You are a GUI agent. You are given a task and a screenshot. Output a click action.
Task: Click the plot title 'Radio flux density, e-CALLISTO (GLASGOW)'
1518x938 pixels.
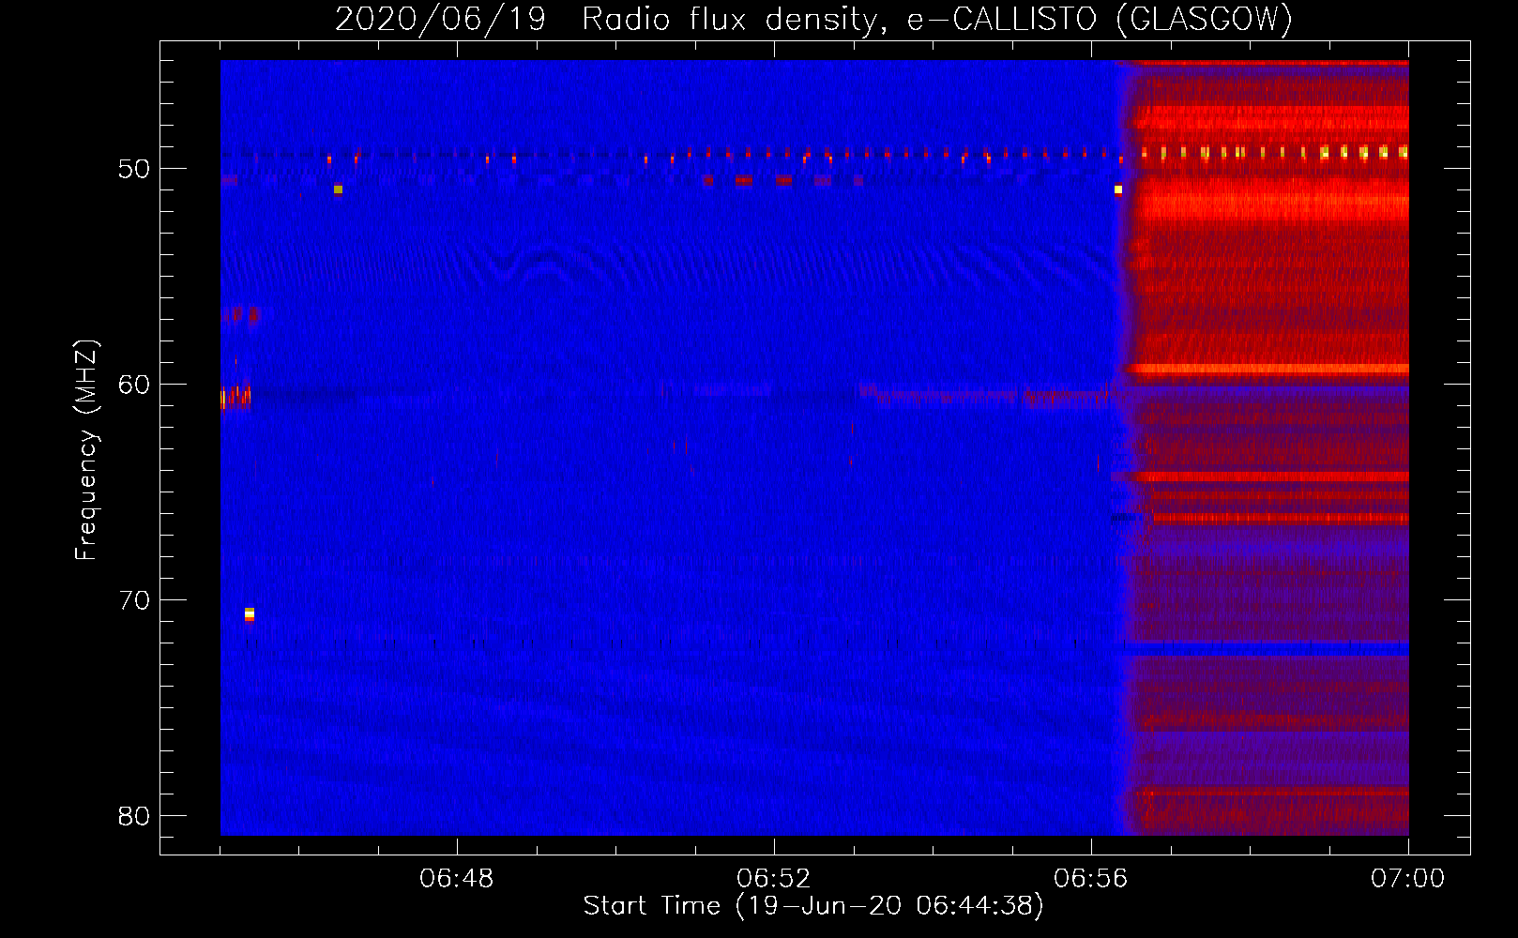pyautogui.click(x=936, y=19)
